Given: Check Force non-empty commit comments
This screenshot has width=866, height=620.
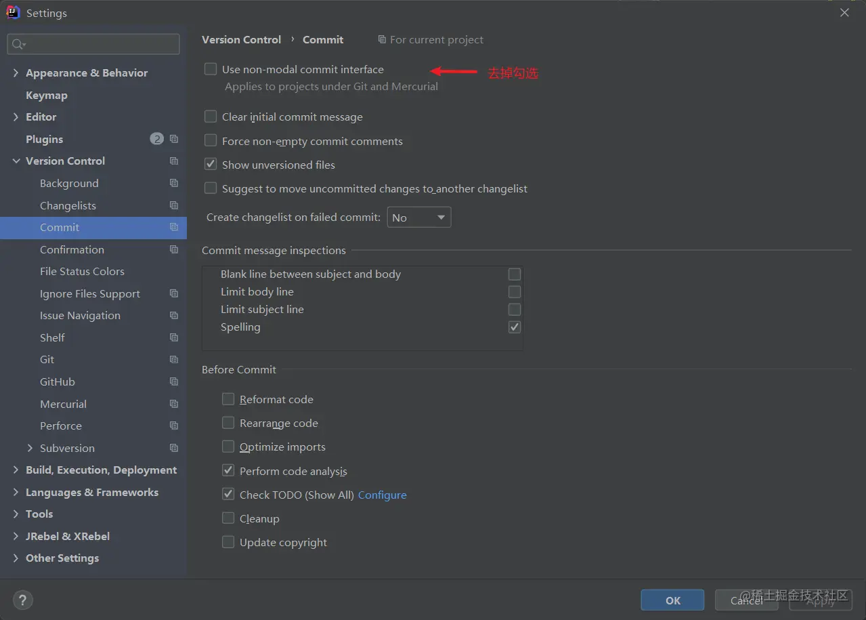Looking at the screenshot, I should pyautogui.click(x=211, y=141).
